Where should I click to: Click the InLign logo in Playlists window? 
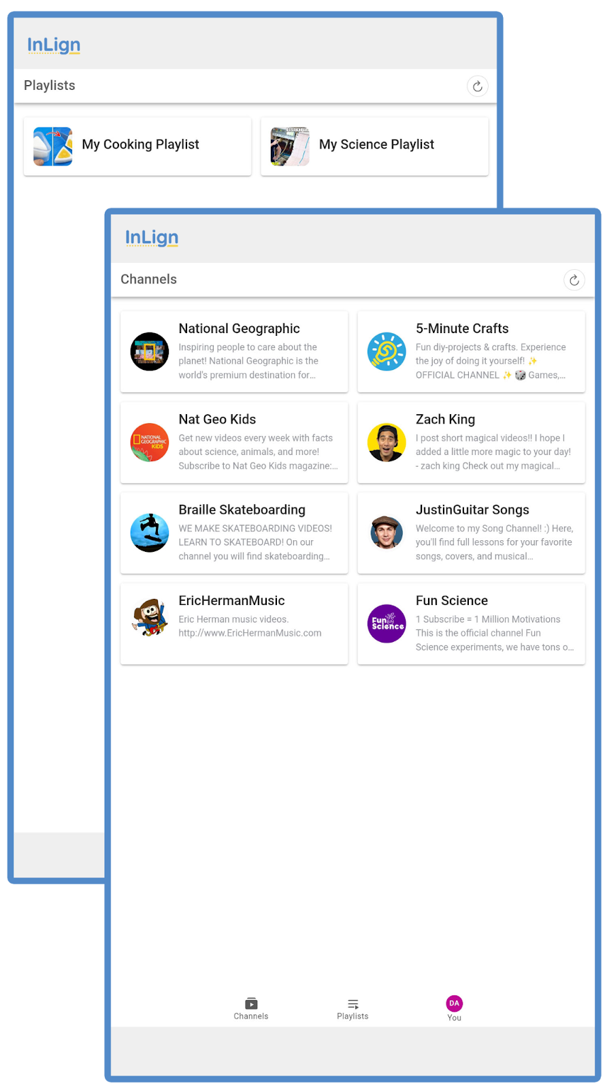[x=54, y=45]
